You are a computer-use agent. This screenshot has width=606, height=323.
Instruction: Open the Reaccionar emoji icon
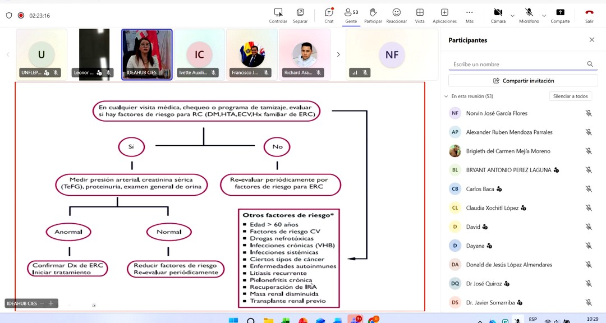[396, 13]
